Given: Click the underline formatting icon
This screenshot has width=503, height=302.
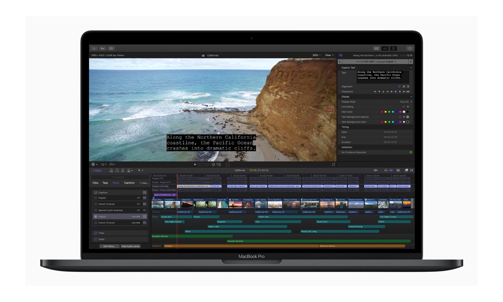Looking at the screenshot, I should point(408,107).
